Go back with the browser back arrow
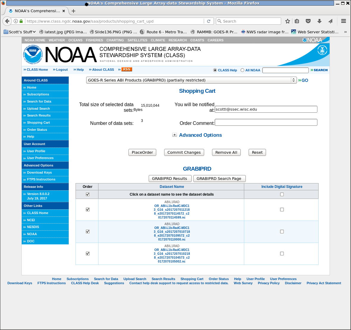The width and height of the screenshot is (351, 330). click(7, 21)
